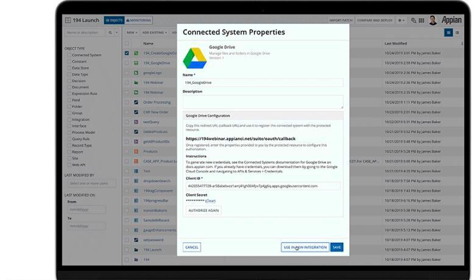This screenshot has height=280, width=476.
Task: Open the Order Processing object link
Action: pyautogui.click(x=157, y=102)
